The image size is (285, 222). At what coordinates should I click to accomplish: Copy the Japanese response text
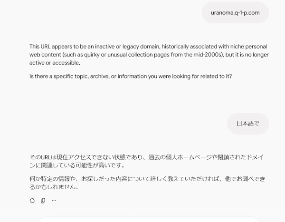coord(43,201)
